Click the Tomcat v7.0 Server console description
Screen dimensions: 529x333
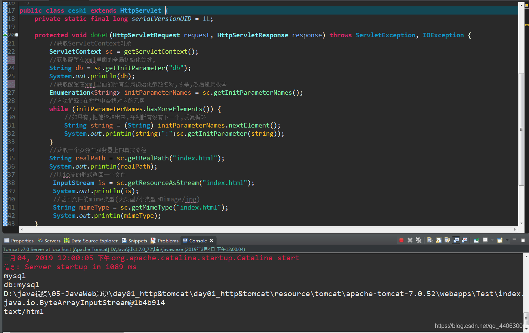click(x=124, y=249)
